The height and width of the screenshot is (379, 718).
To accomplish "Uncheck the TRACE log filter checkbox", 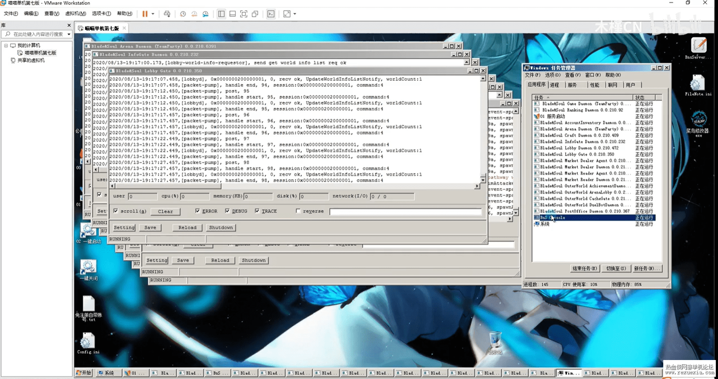I will pyautogui.click(x=257, y=211).
